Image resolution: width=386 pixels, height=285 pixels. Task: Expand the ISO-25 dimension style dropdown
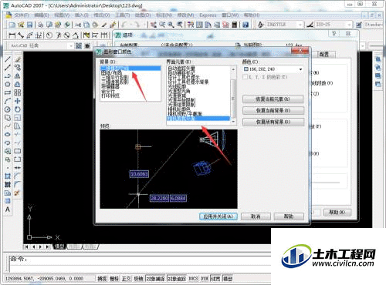coord(349,25)
